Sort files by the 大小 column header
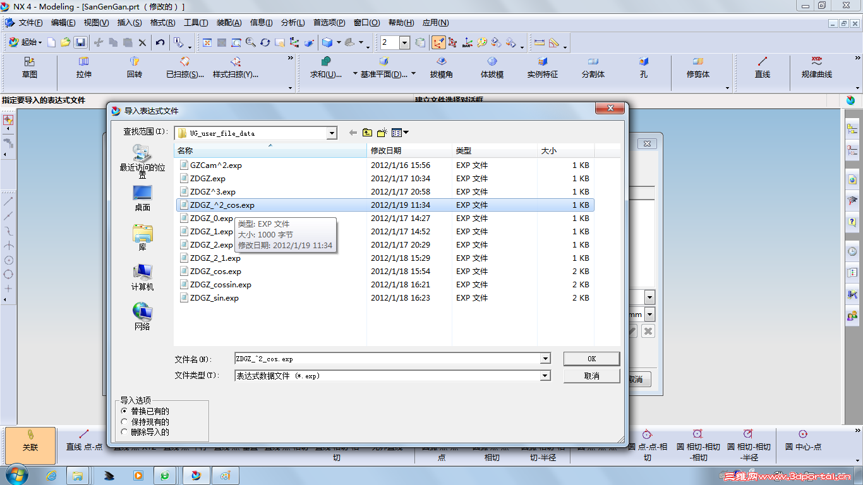 [x=565, y=150]
